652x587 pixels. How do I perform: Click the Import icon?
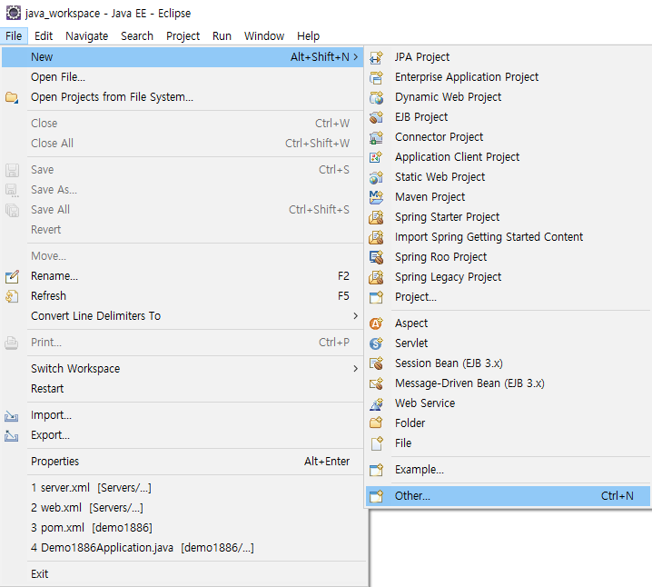(x=12, y=415)
